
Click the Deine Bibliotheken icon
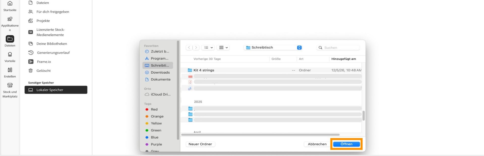31,44
